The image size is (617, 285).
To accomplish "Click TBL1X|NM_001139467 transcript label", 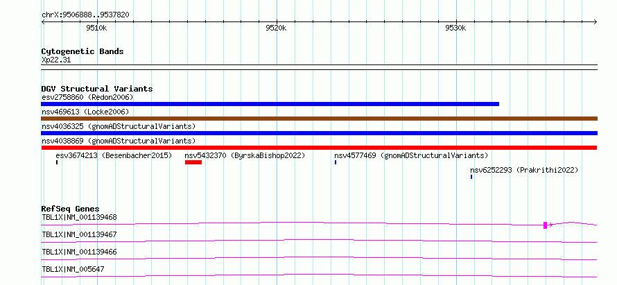I will tap(79, 234).
